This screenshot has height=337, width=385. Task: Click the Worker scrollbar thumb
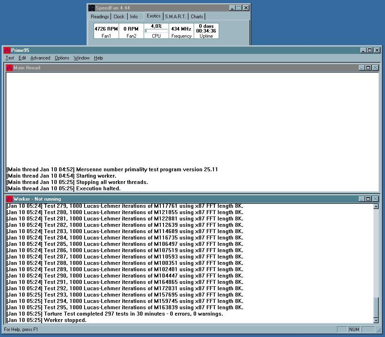click(376, 308)
